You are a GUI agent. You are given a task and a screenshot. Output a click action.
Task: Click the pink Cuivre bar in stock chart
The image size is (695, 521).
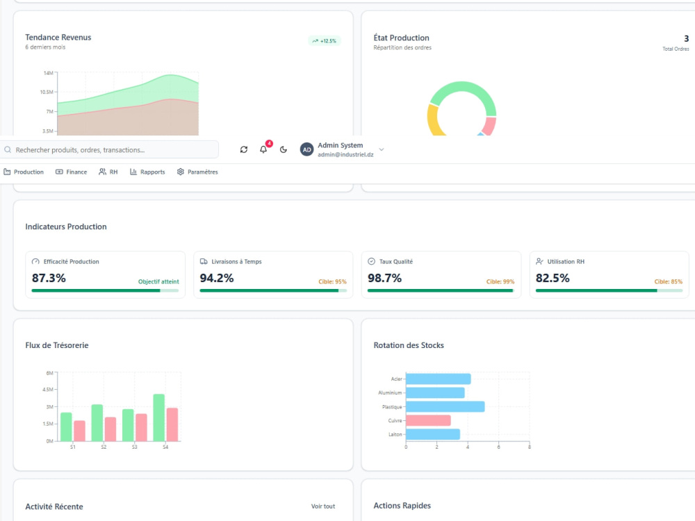428,420
